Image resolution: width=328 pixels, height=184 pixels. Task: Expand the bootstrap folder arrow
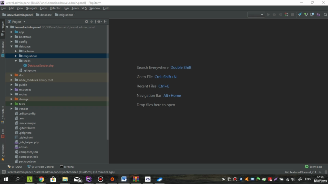pyautogui.click(x=12, y=37)
